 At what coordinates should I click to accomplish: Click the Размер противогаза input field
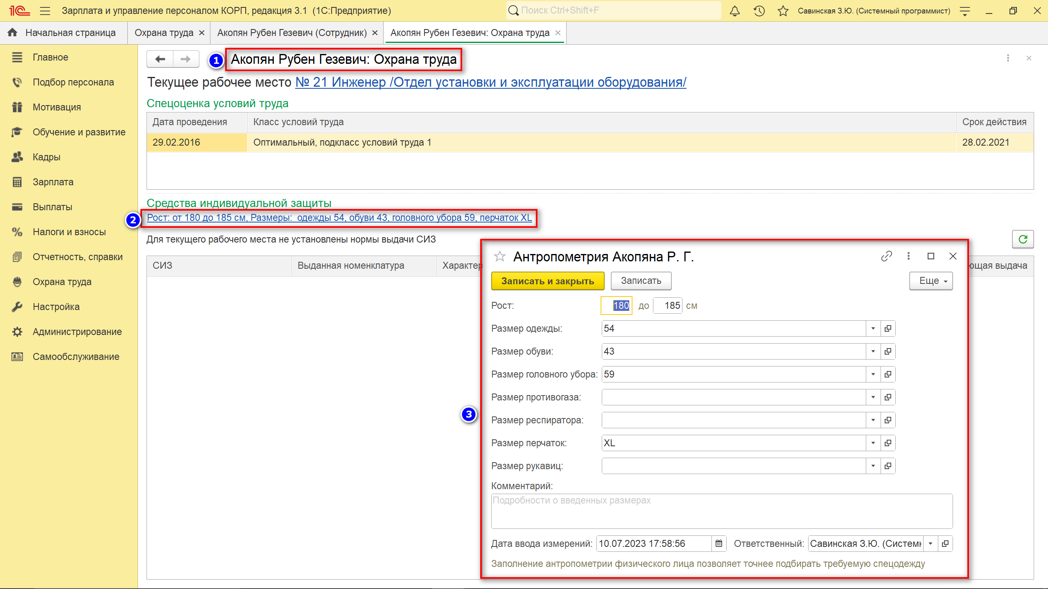click(x=733, y=397)
